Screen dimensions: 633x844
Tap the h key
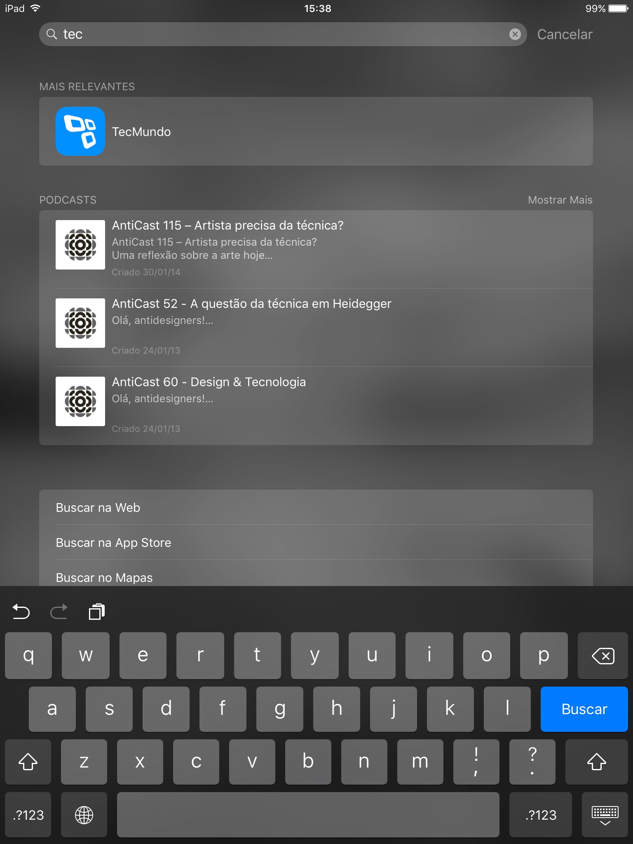click(337, 709)
